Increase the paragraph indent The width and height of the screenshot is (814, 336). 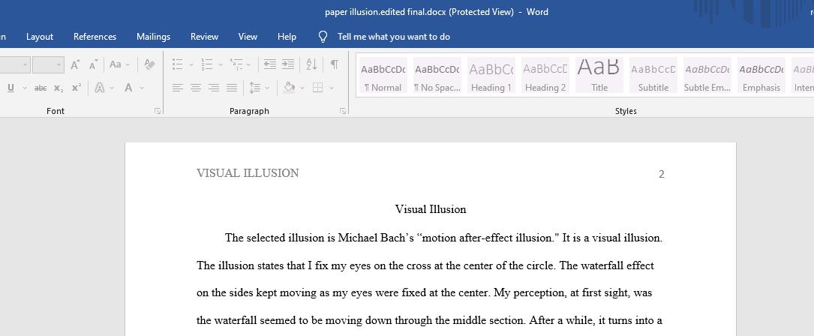(288, 64)
